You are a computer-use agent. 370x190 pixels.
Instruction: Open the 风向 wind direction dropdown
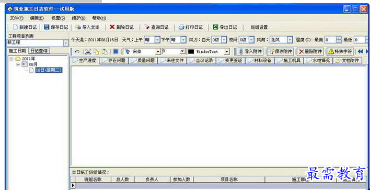(290, 40)
